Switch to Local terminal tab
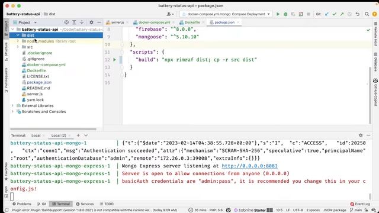 (36, 135)
